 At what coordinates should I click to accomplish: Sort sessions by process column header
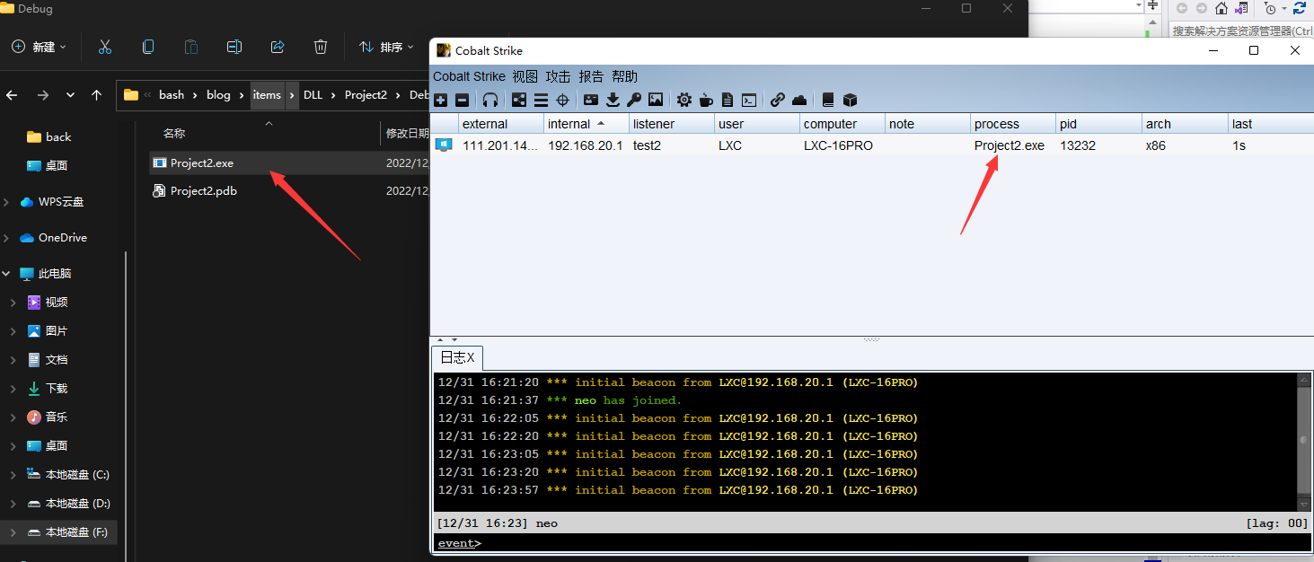point(1013,124)
